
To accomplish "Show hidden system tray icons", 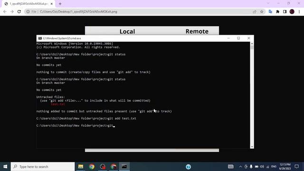I will click(240, 167).
